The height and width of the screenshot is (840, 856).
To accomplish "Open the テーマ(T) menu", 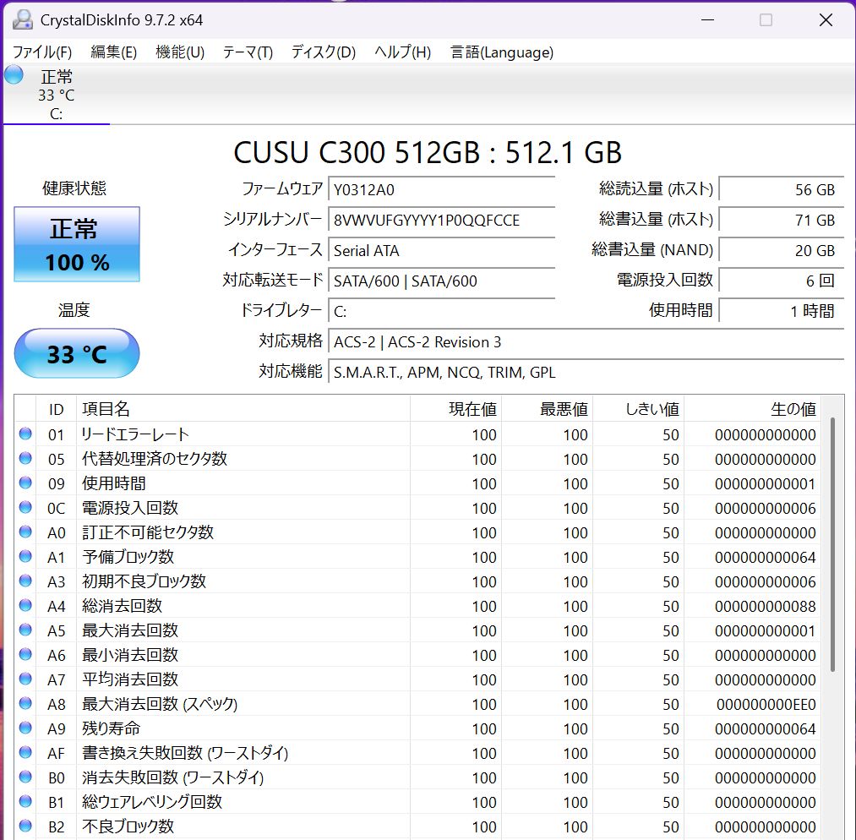I will (x=248, y=52).
